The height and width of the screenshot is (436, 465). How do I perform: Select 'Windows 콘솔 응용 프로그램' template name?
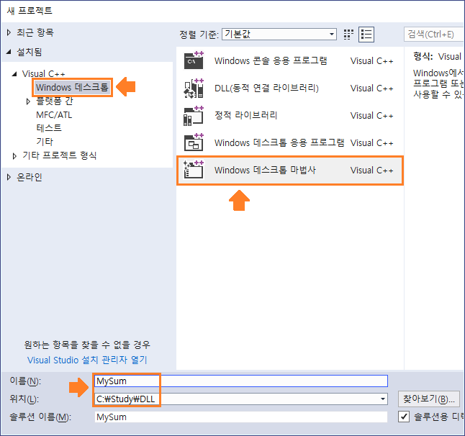271,60
